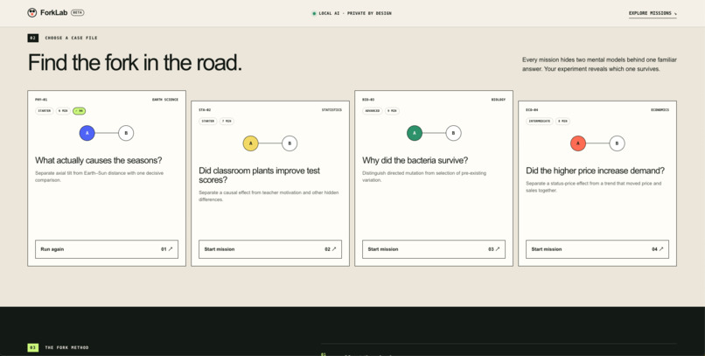Start mission 04 about higher price demand
Image resolution: width=705 pixels, height=356 pixels.
point(597,249)
